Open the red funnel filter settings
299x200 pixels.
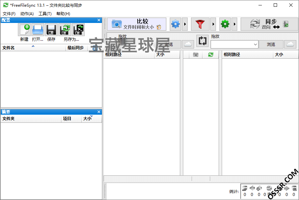(x=200, y=24)
